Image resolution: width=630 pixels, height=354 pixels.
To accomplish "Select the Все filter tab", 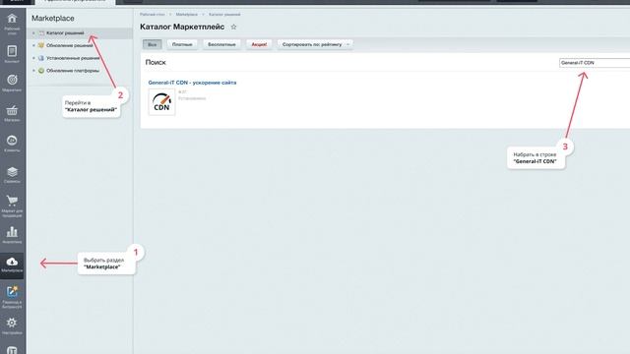I will (x=153, y=44).
